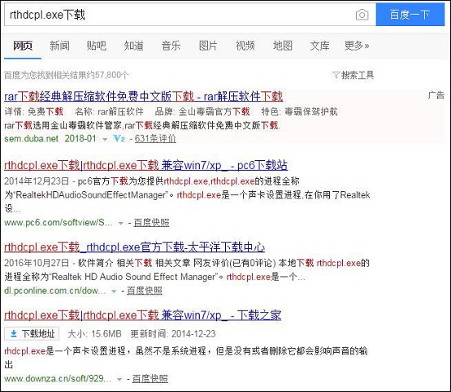Switch to the 视频 tab
Screen dimensions: 451x392
[245, 46]
